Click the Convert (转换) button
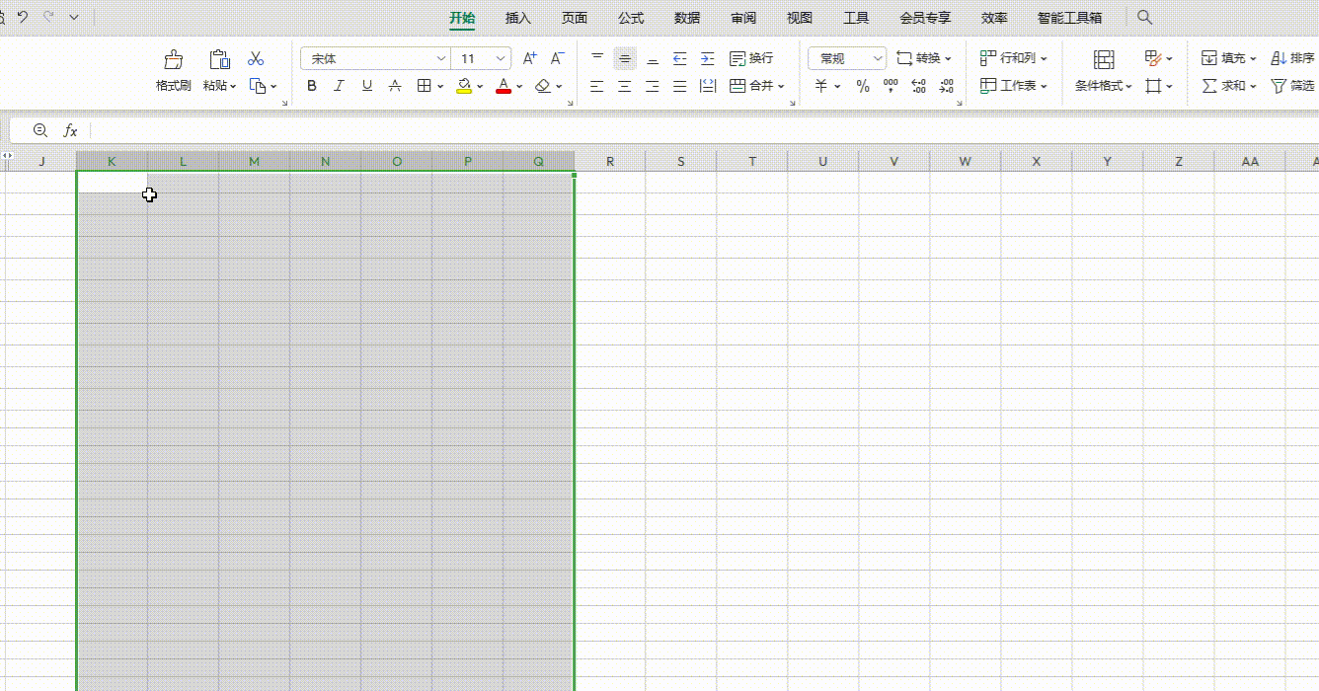 (x=923, y=58)
